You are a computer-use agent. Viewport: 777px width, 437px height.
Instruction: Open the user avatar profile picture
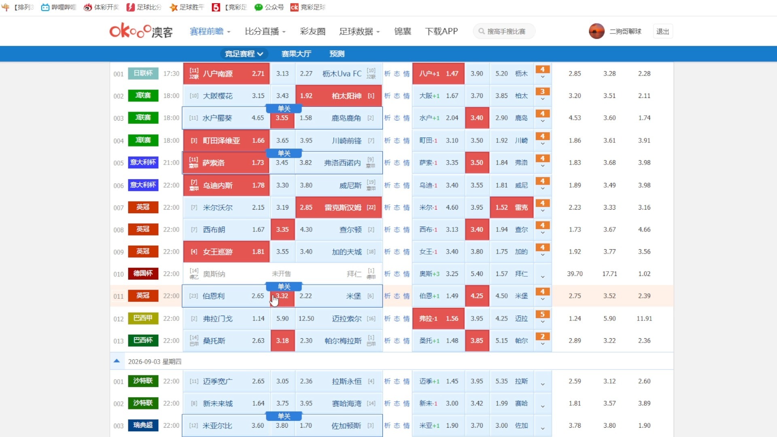[x=597, y=31]
